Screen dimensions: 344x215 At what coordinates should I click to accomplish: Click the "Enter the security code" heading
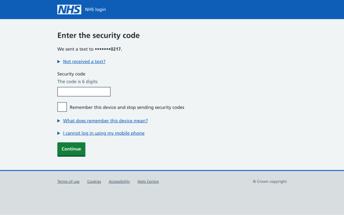pos(98,35)
